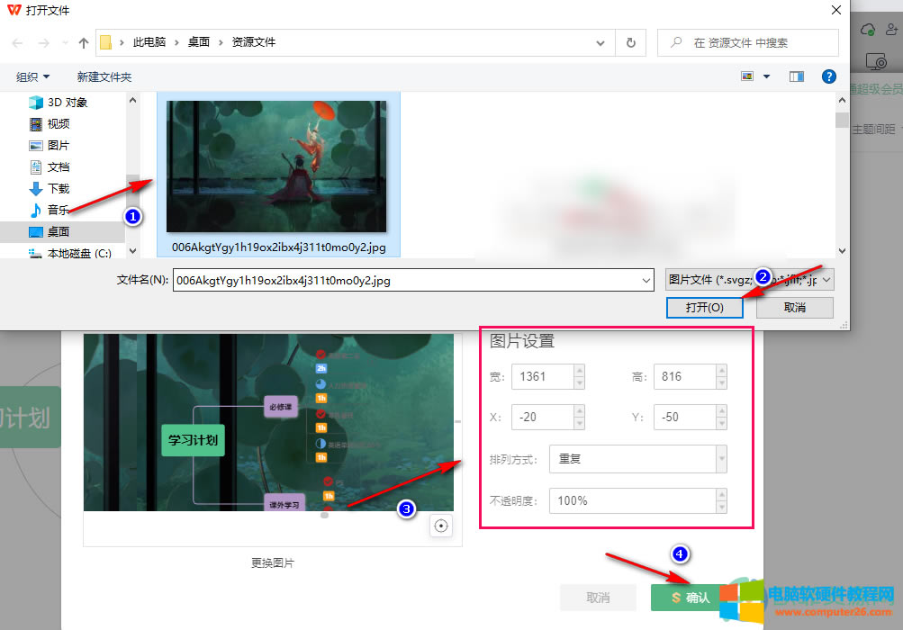Click the Back navigation arrow
This screenshot has width=903, height=630.
(18, 42)
